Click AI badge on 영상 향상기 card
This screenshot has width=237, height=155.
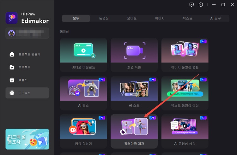tap(102, 118)
